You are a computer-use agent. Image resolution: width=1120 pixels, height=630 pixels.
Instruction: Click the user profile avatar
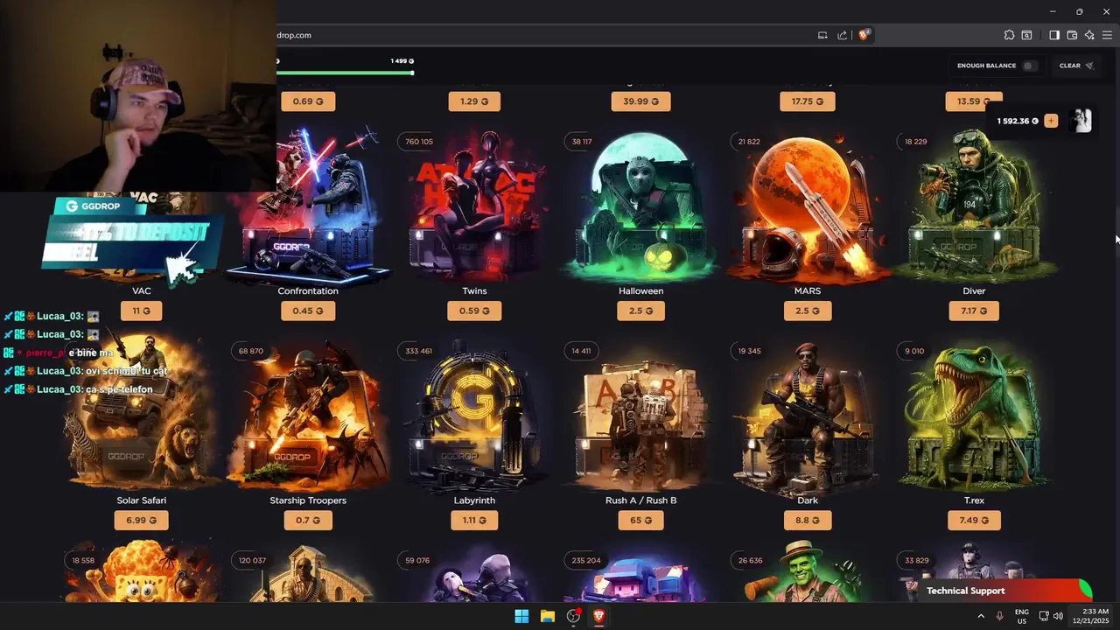pos(1081,121)
